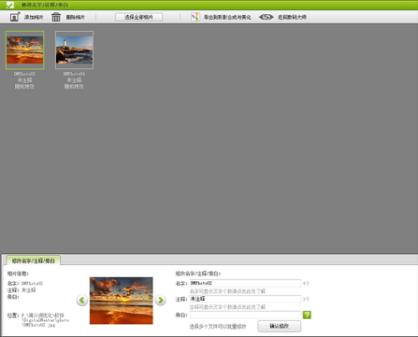Click the app logo icon in title bar
The image size is (418, 337).
pyautogui.click(x=10, y=5)
